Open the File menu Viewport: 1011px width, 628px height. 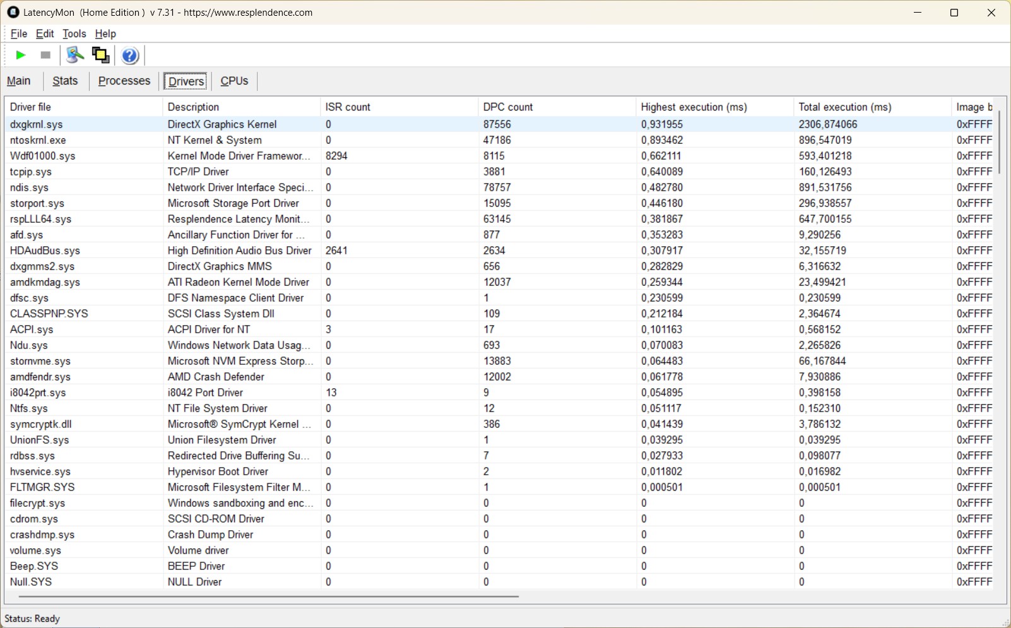[x=19, y=33]
